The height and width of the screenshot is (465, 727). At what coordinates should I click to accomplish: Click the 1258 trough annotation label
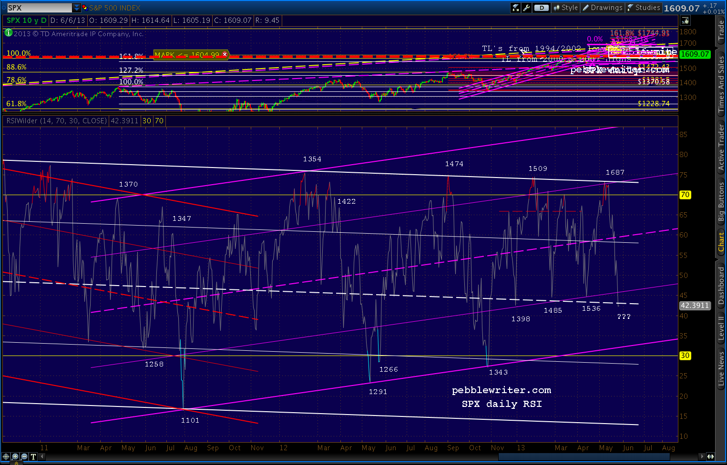tap(154, 364)
